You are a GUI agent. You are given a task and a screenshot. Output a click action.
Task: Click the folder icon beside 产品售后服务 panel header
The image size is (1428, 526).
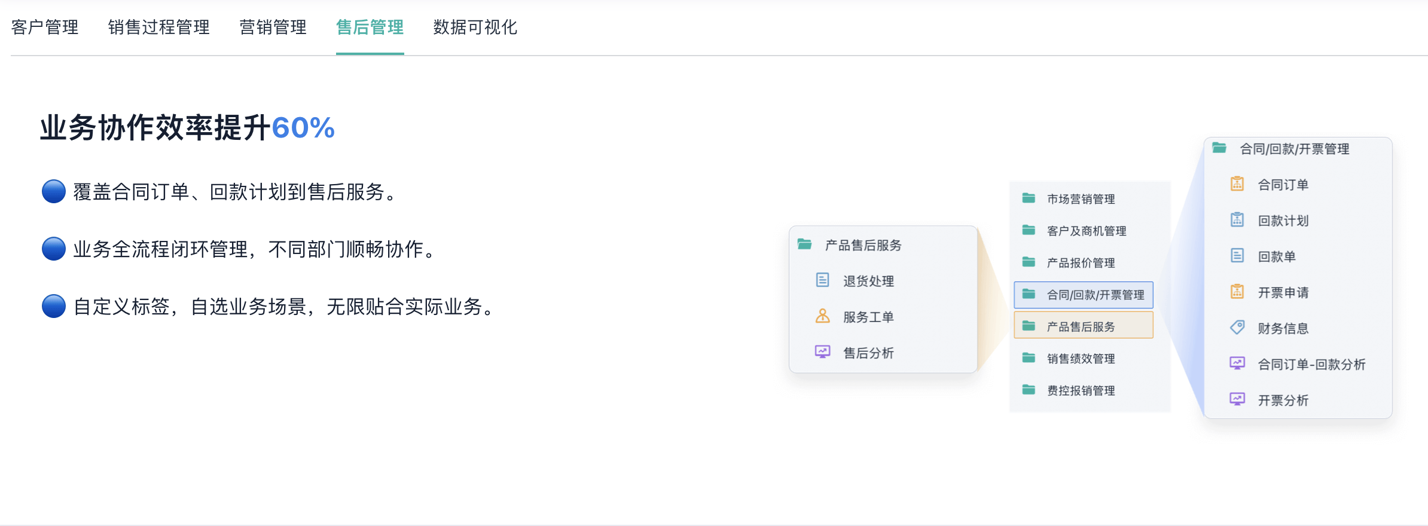805,244
